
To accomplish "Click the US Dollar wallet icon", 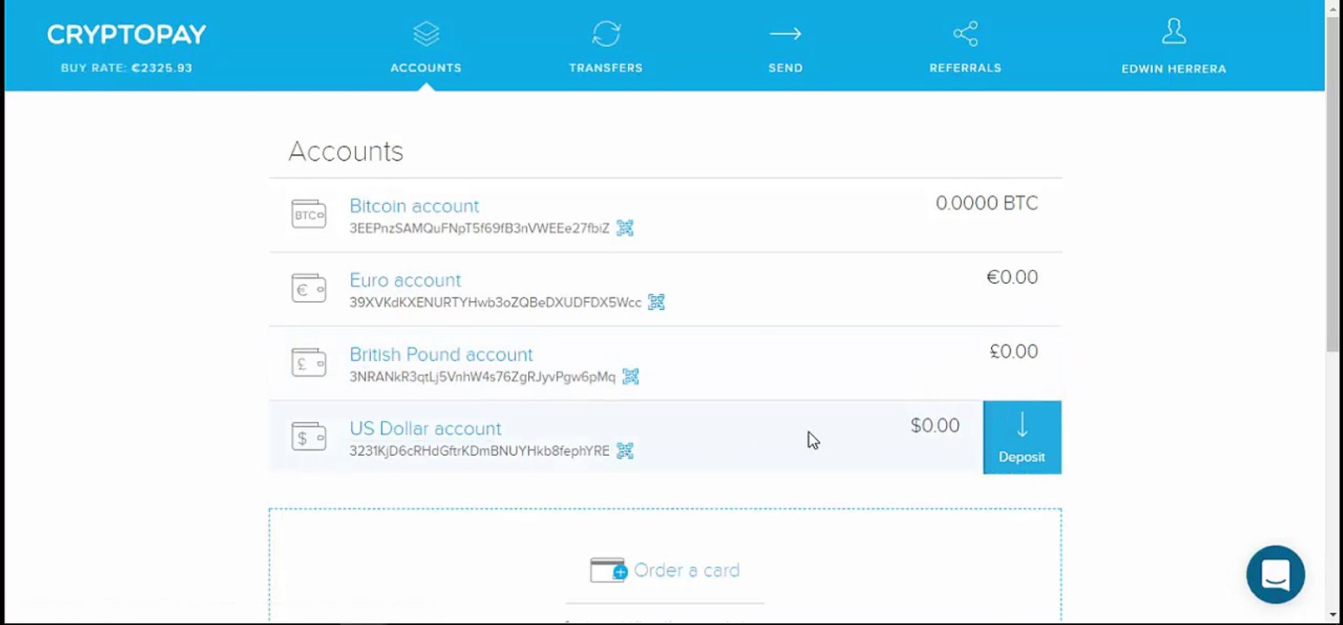I will coord(308,437).
